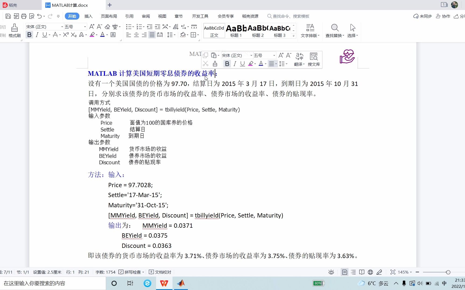This screenshot has width=465, height=290.
Task: Toggle Underline in the ribbon
Action: (45, 35)
